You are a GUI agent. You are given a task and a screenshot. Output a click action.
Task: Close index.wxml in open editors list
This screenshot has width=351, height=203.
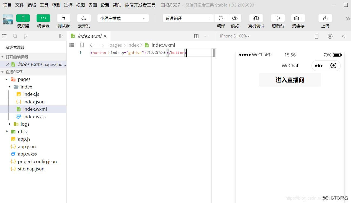tap(8, 64)
